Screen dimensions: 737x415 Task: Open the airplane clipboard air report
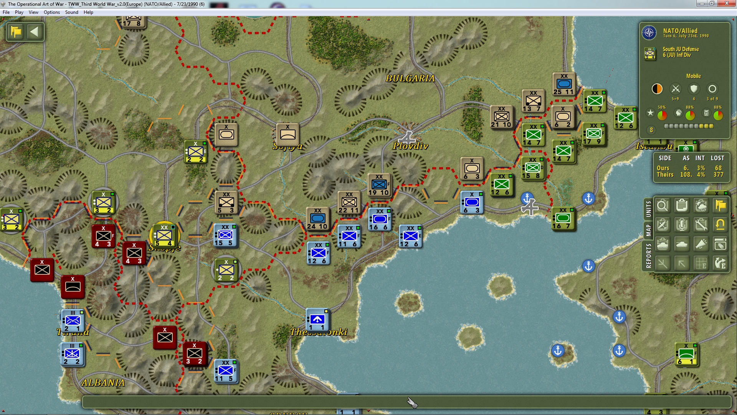663,225
